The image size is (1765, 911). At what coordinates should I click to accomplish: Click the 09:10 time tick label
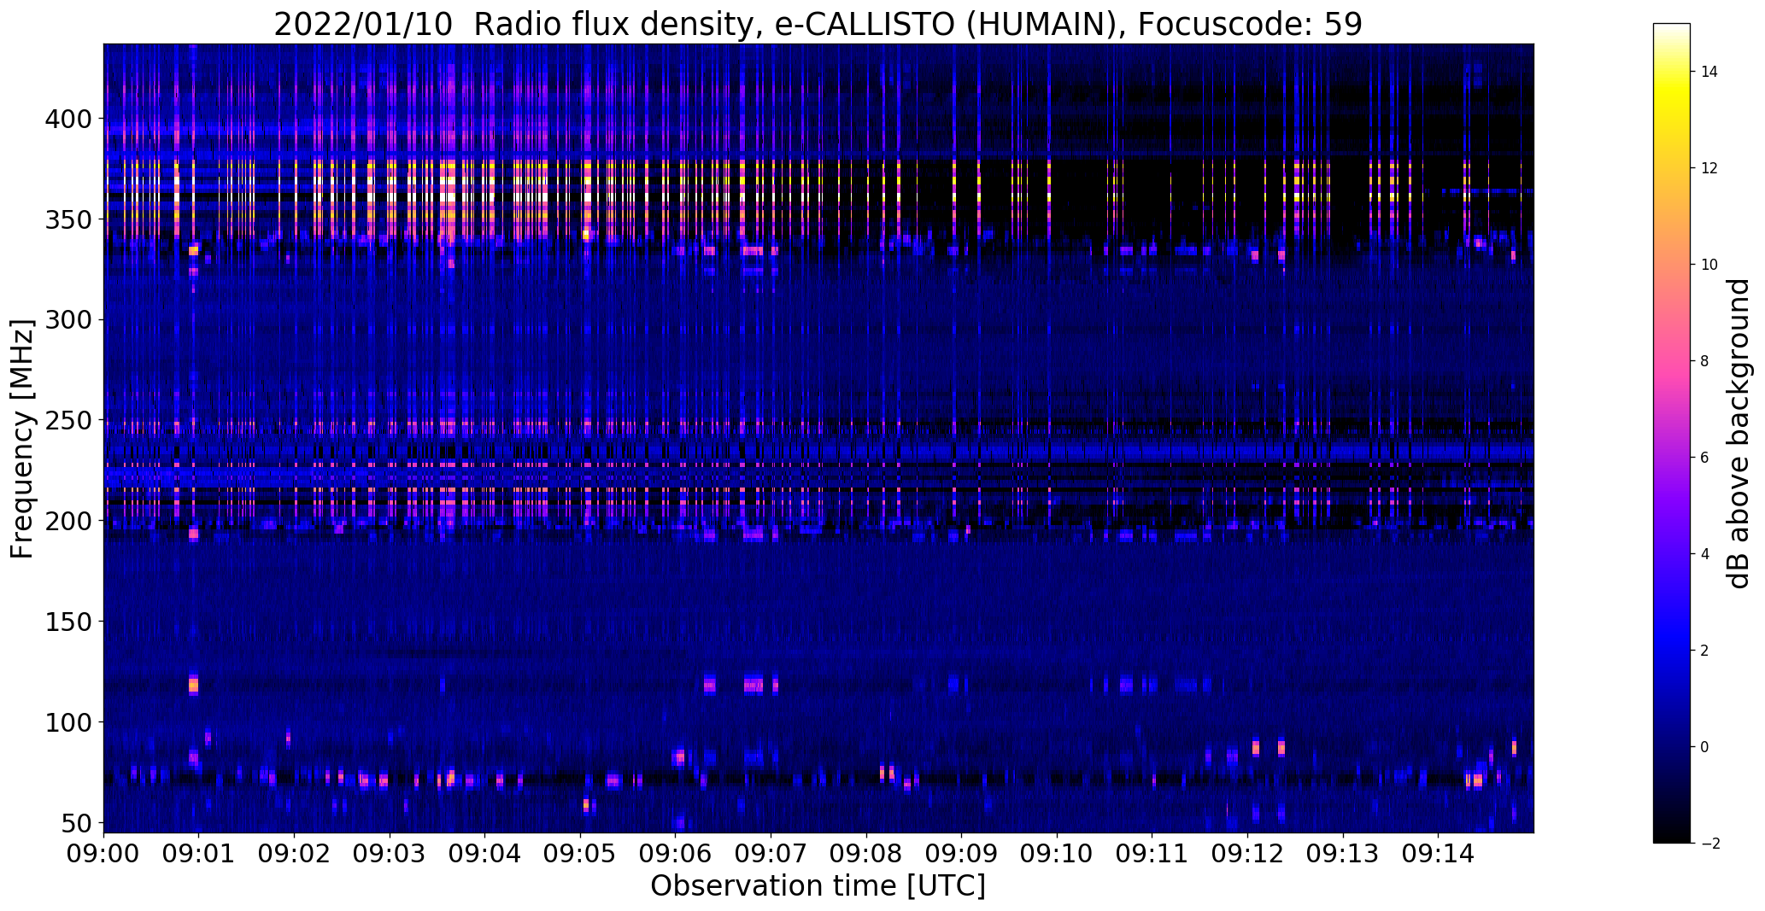pyautogui.click(x=1057, y=854)
